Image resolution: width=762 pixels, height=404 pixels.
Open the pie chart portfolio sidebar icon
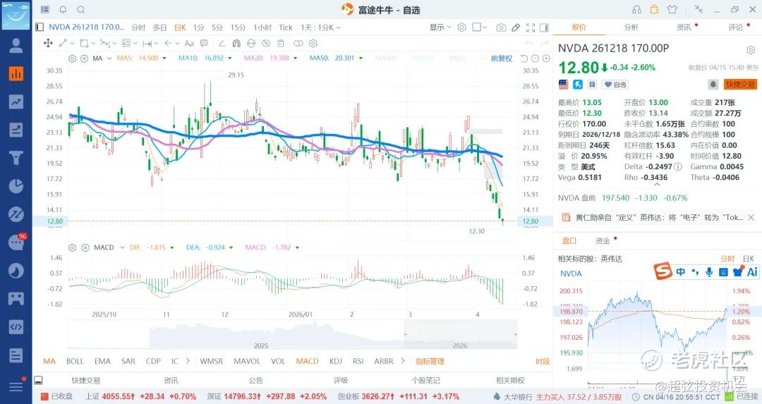(x=16, y=186)
